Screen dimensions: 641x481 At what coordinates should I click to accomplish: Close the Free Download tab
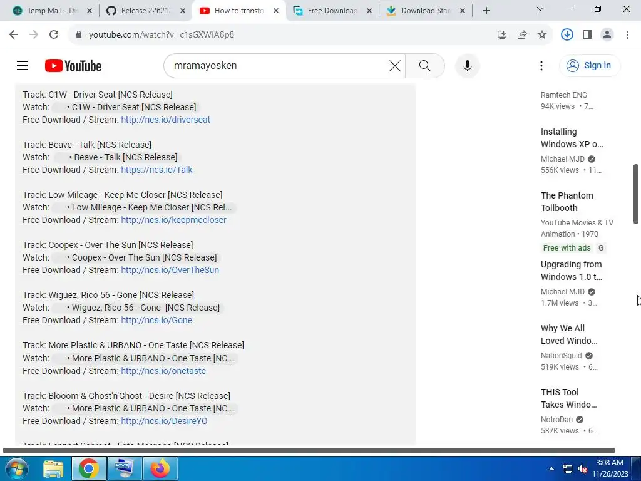(369, 11)
